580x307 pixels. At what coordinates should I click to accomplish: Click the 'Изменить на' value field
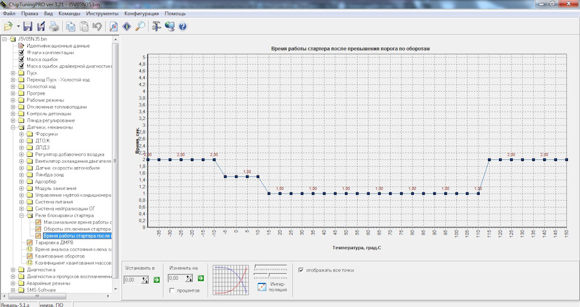pos(176,278)
